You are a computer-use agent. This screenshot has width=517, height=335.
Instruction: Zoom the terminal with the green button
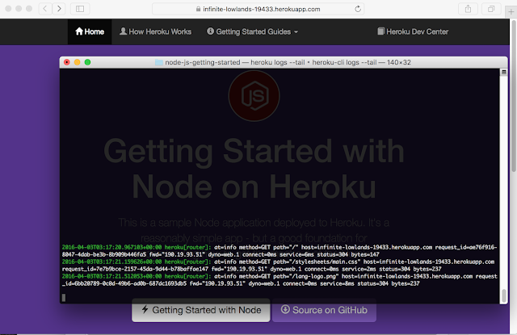[x=87, y=62]
